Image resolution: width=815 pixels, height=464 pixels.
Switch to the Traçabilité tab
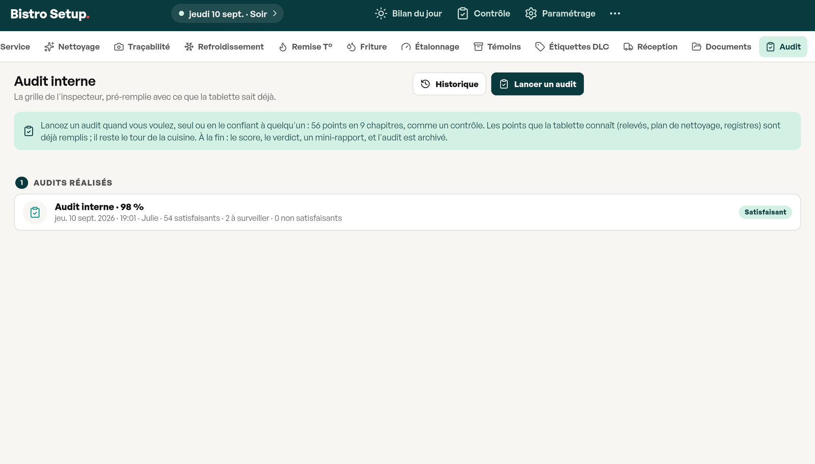[x=142, y=47]
